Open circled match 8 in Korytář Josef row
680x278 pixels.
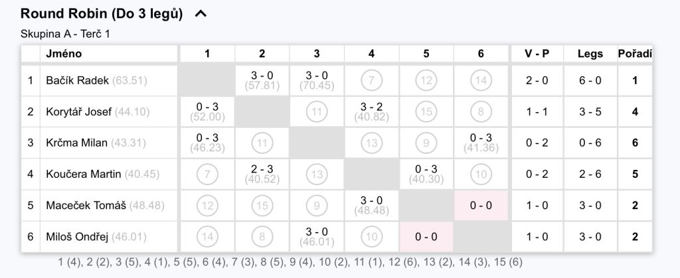[481, 111]
